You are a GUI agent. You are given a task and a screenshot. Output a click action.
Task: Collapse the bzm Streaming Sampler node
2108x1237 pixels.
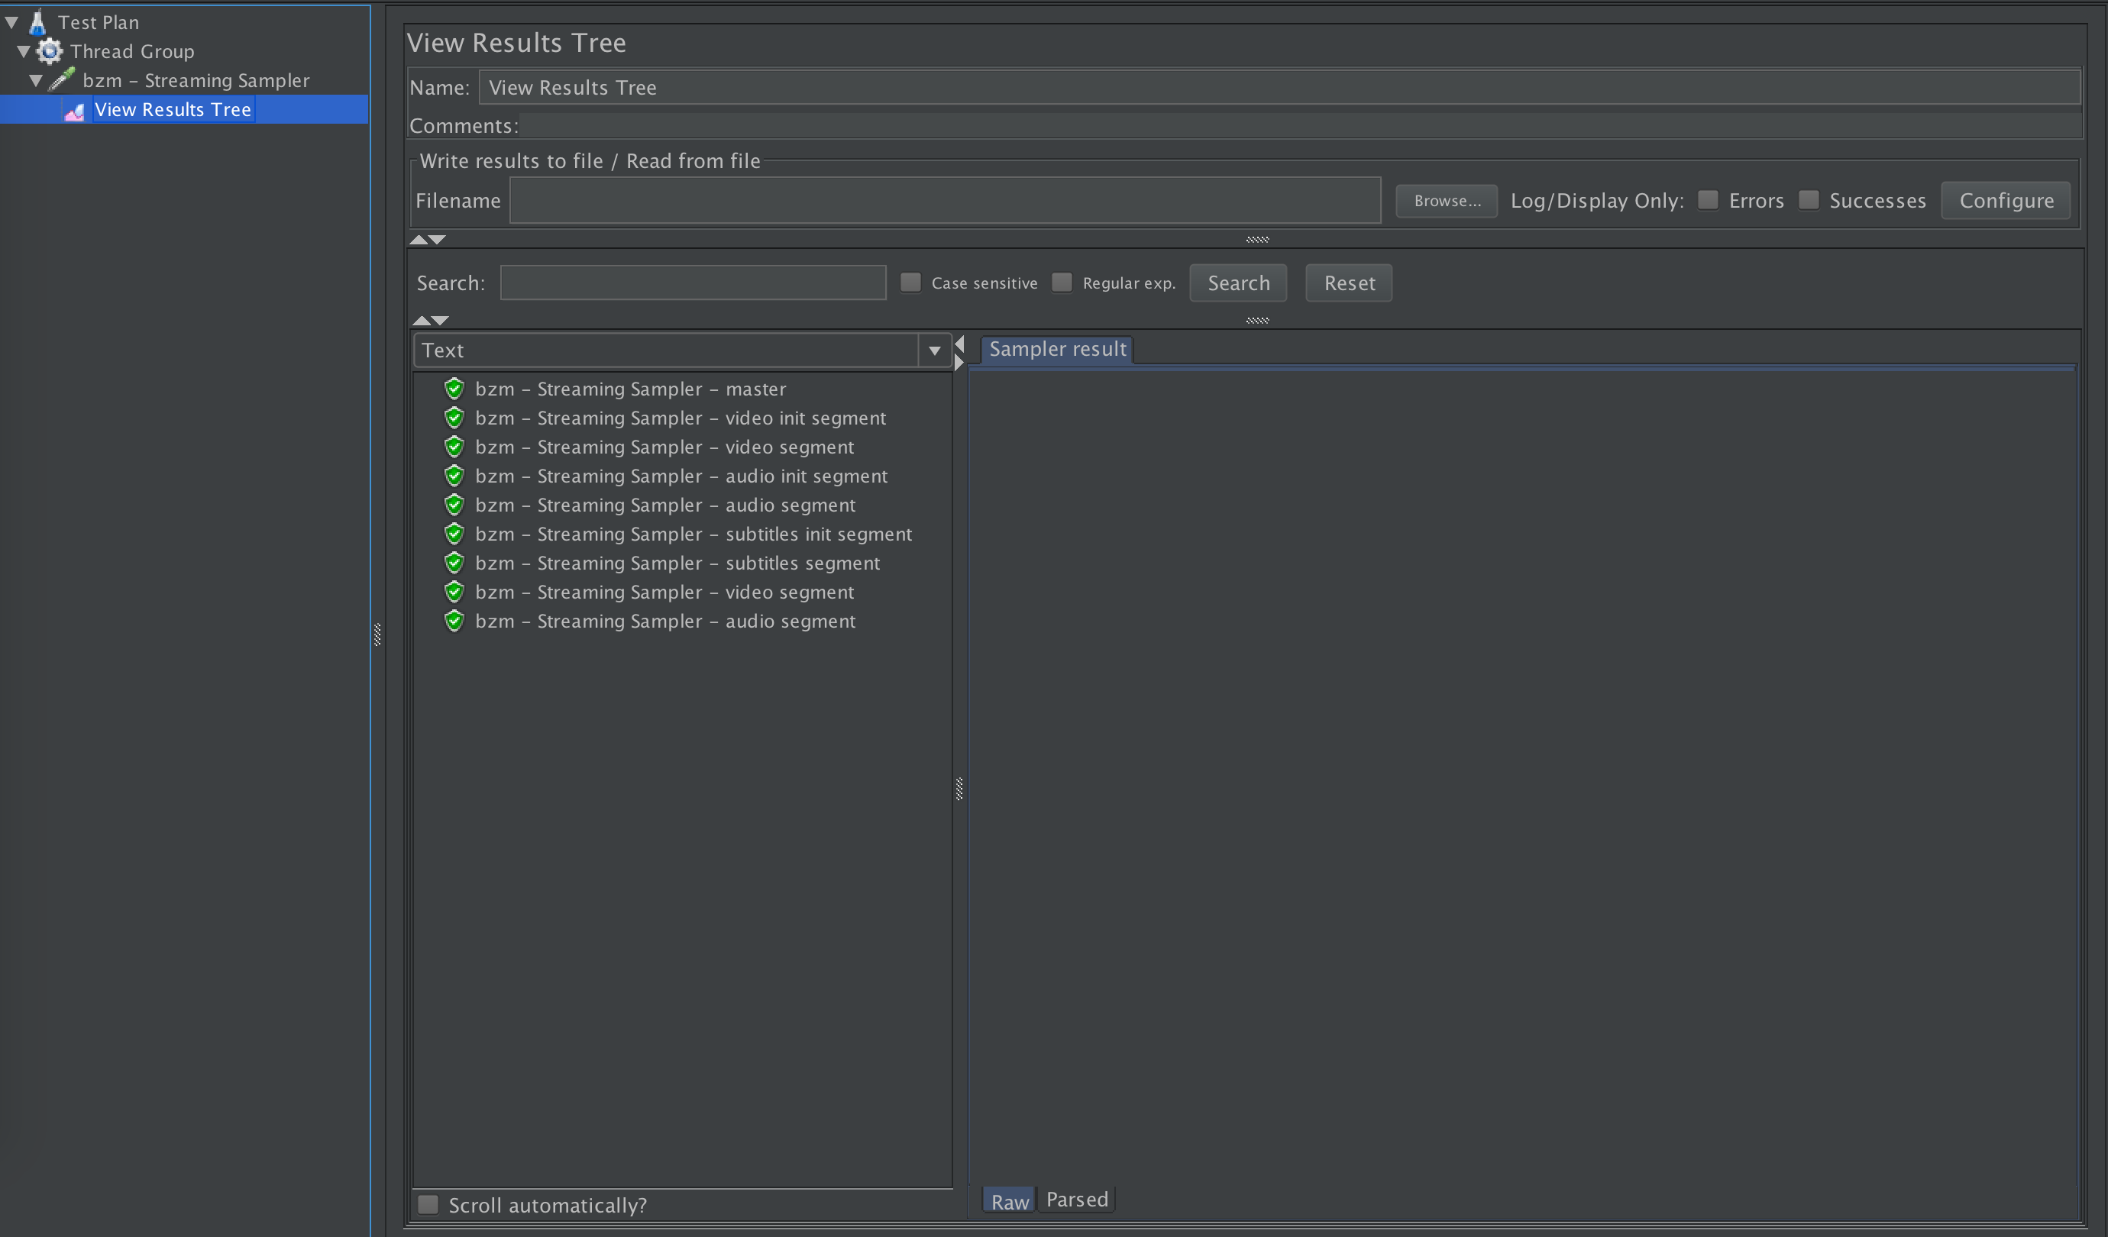click(36, 80)
